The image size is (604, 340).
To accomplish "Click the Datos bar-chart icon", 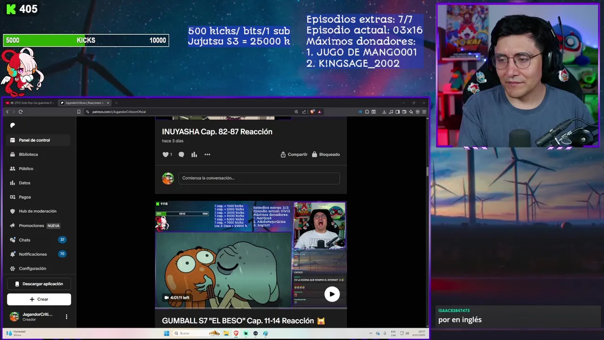I will click(13, 183).
